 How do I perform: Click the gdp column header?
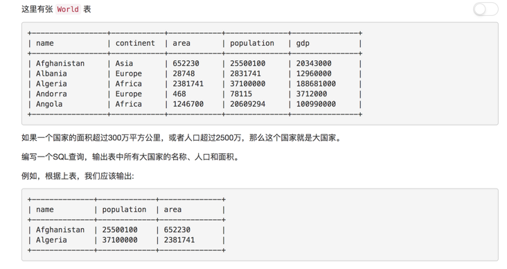303,44
